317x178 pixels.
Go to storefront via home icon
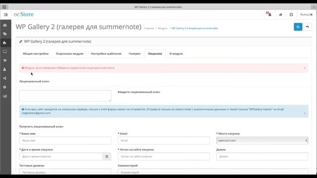[x=280, y=14]
